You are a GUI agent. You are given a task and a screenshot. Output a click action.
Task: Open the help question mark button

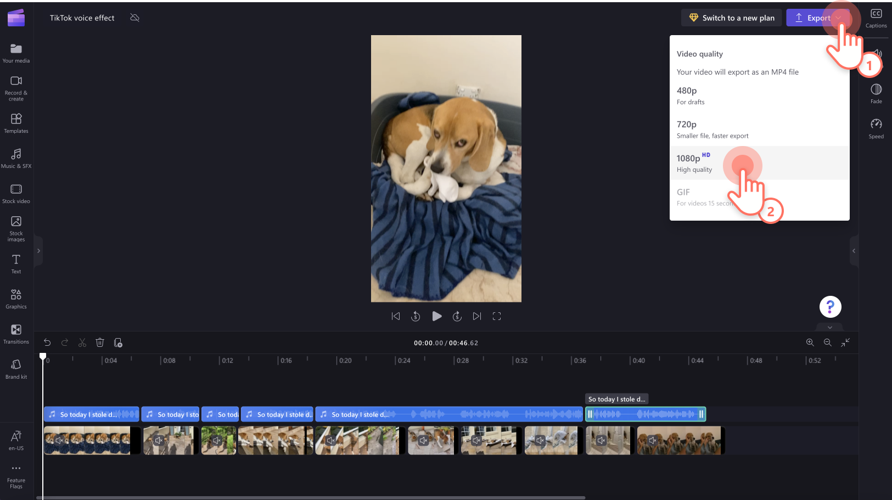tap(830, 307)
